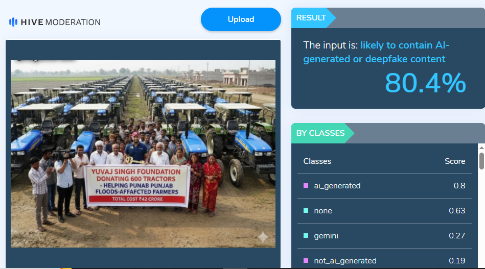Click the teal swatch beside none

coord(306,211)
